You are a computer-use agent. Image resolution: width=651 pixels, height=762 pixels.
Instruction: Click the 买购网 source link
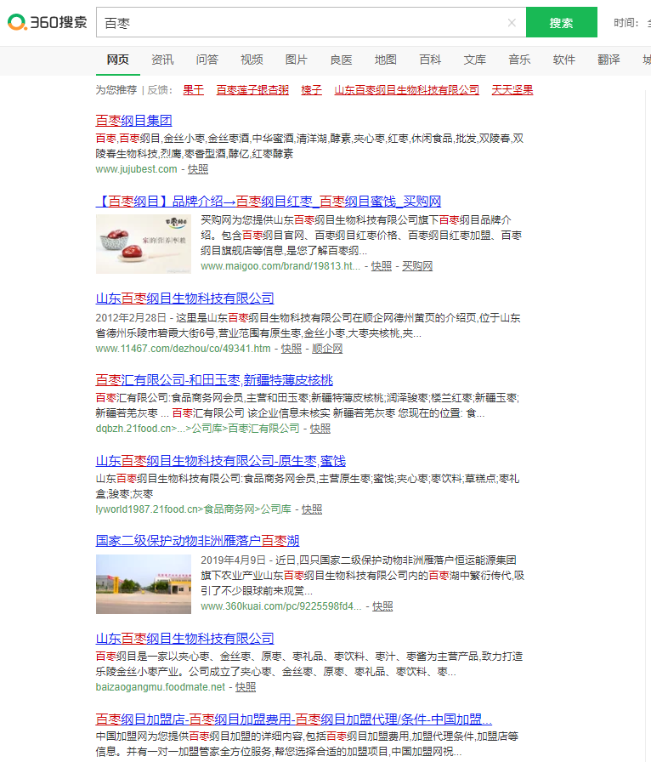[417, 266]
